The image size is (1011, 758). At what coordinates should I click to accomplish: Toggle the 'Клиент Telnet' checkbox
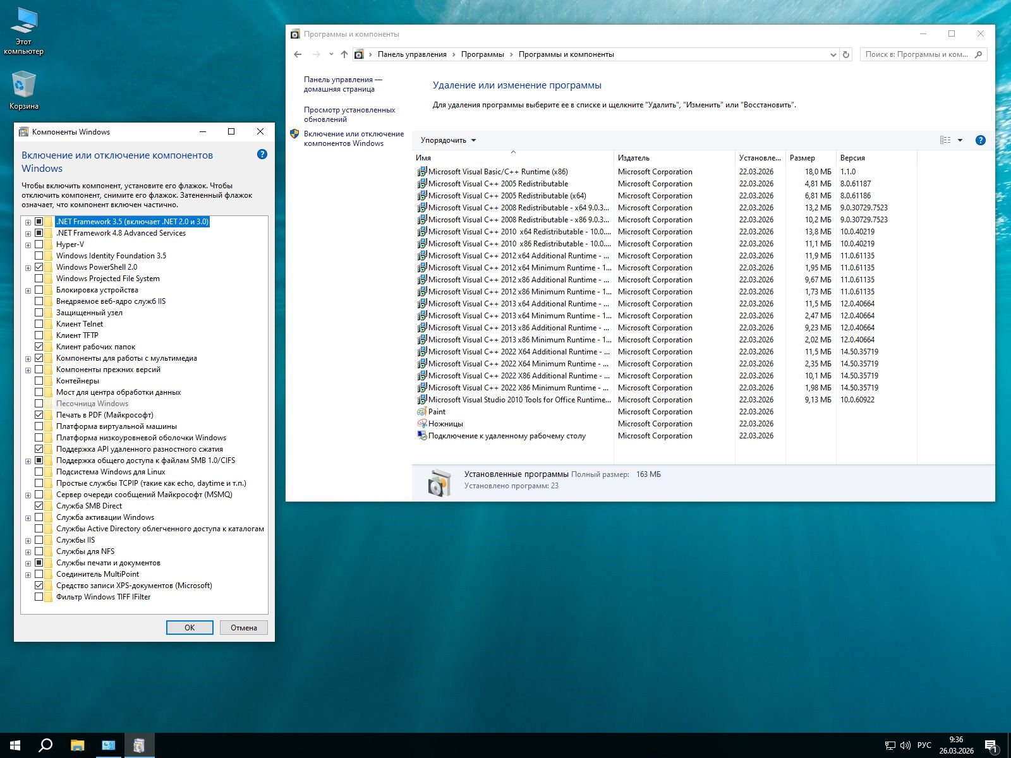coord(39,324)
